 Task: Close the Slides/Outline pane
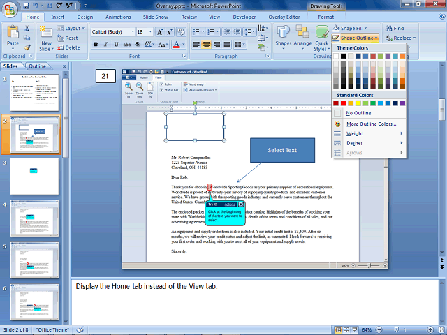[64, 66]
